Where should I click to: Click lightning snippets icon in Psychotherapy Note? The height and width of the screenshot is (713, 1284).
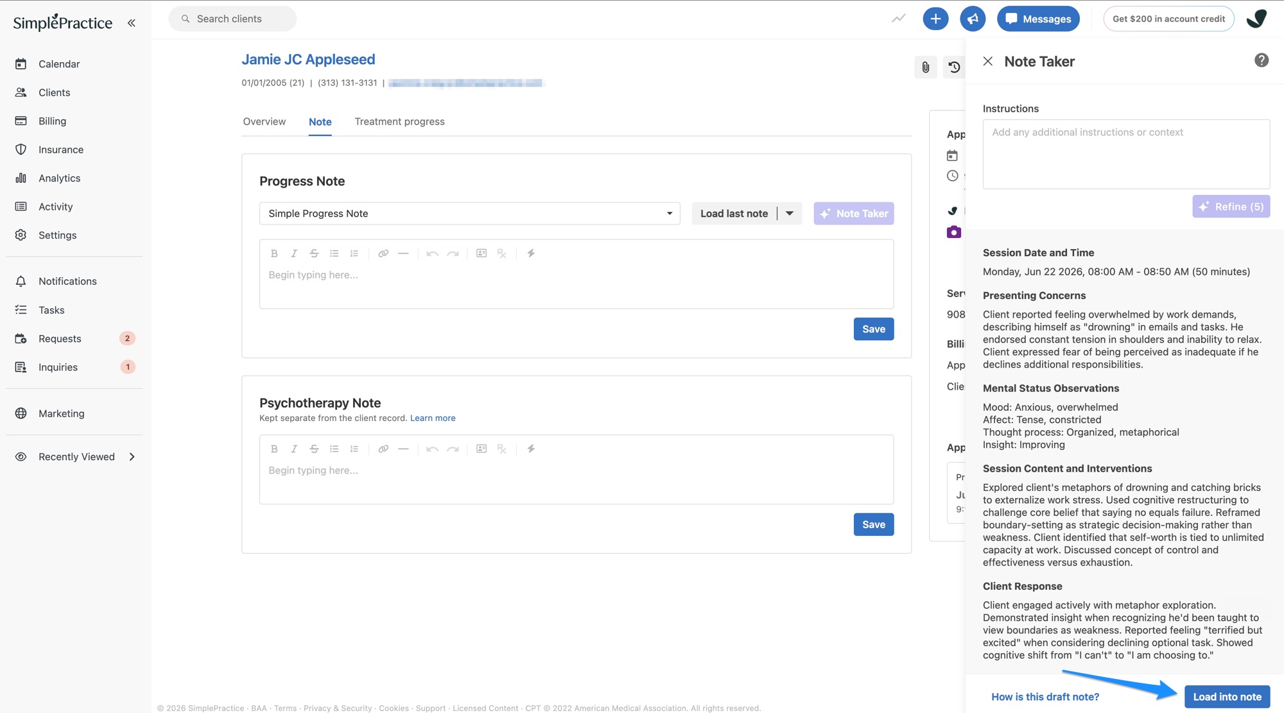tap(531, 449)
